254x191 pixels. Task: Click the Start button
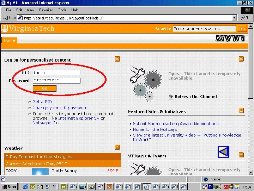coord(9,187)
